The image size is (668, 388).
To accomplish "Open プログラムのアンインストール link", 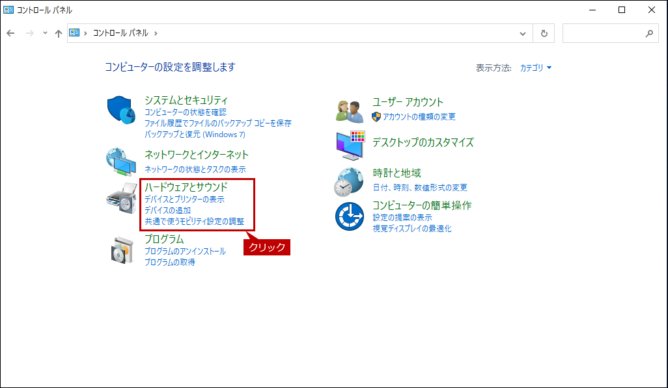I will tap(185, 252).
